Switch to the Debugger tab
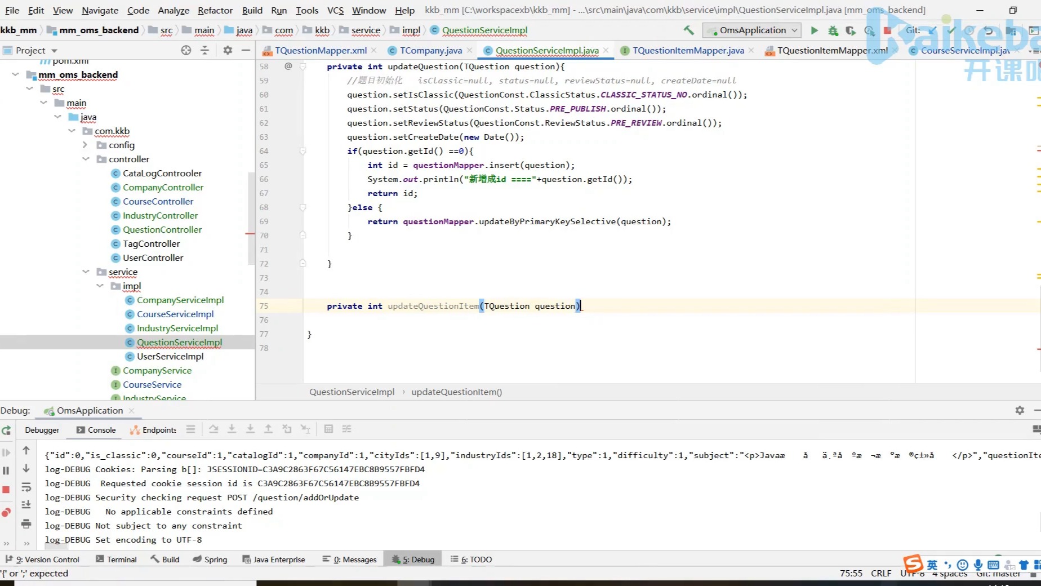The height and width of the screenshot is (586, 1041). [42, 430]
